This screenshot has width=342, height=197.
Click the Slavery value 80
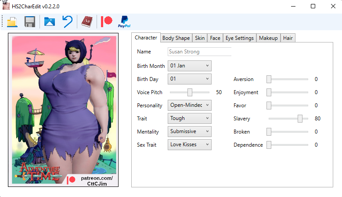[317, 119]
